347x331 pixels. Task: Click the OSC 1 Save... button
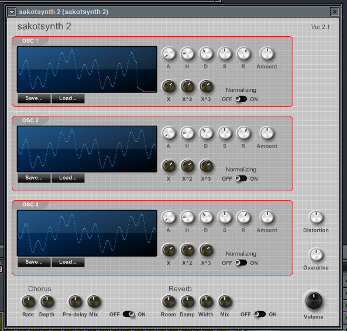34,98
